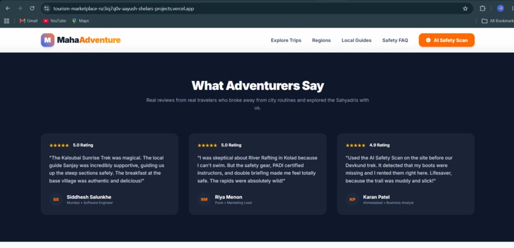Screen dimensions: 514x248
Task: Open the Explore Trips menu item
Action: click(286, 40)
